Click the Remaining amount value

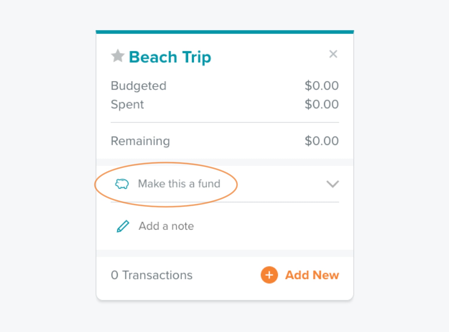[321, 141]
